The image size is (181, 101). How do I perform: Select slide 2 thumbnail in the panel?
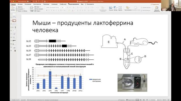[14, 17]
